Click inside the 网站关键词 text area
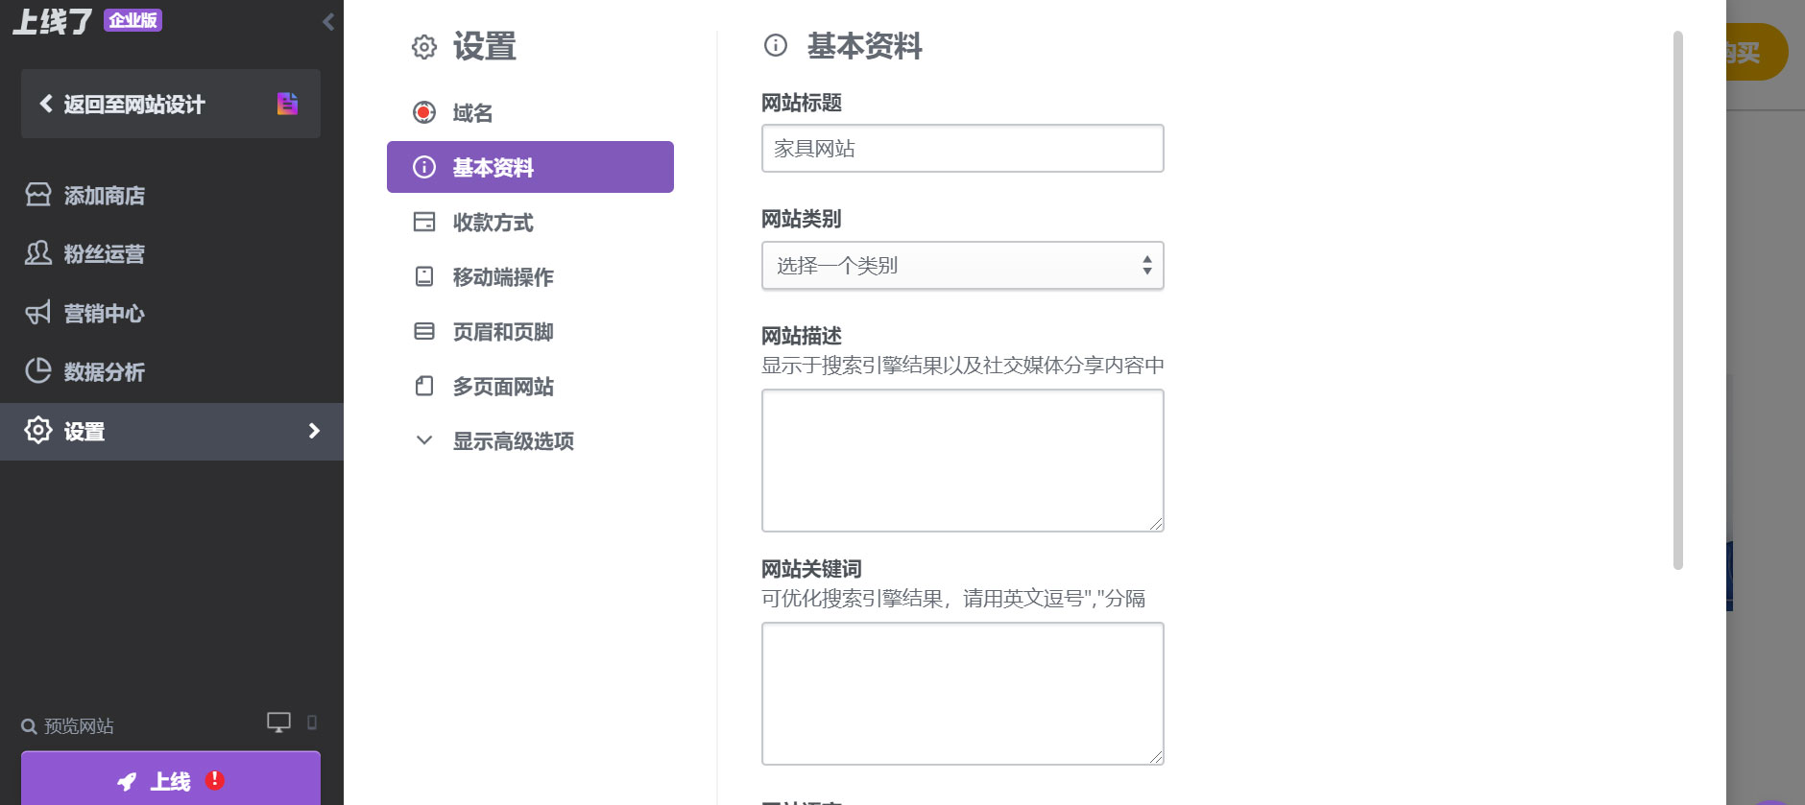 point(963,694)
